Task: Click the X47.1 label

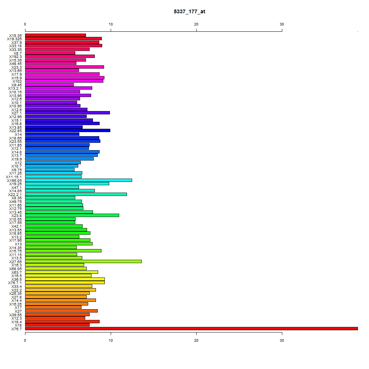Action: (x=17, y=187)
